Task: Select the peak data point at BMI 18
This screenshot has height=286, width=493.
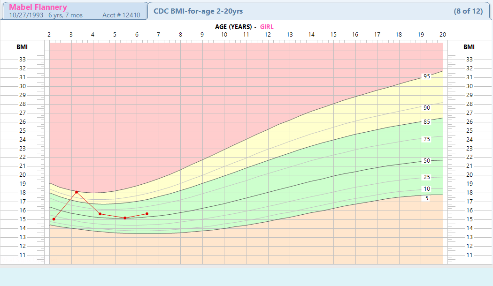Action: 77,192
